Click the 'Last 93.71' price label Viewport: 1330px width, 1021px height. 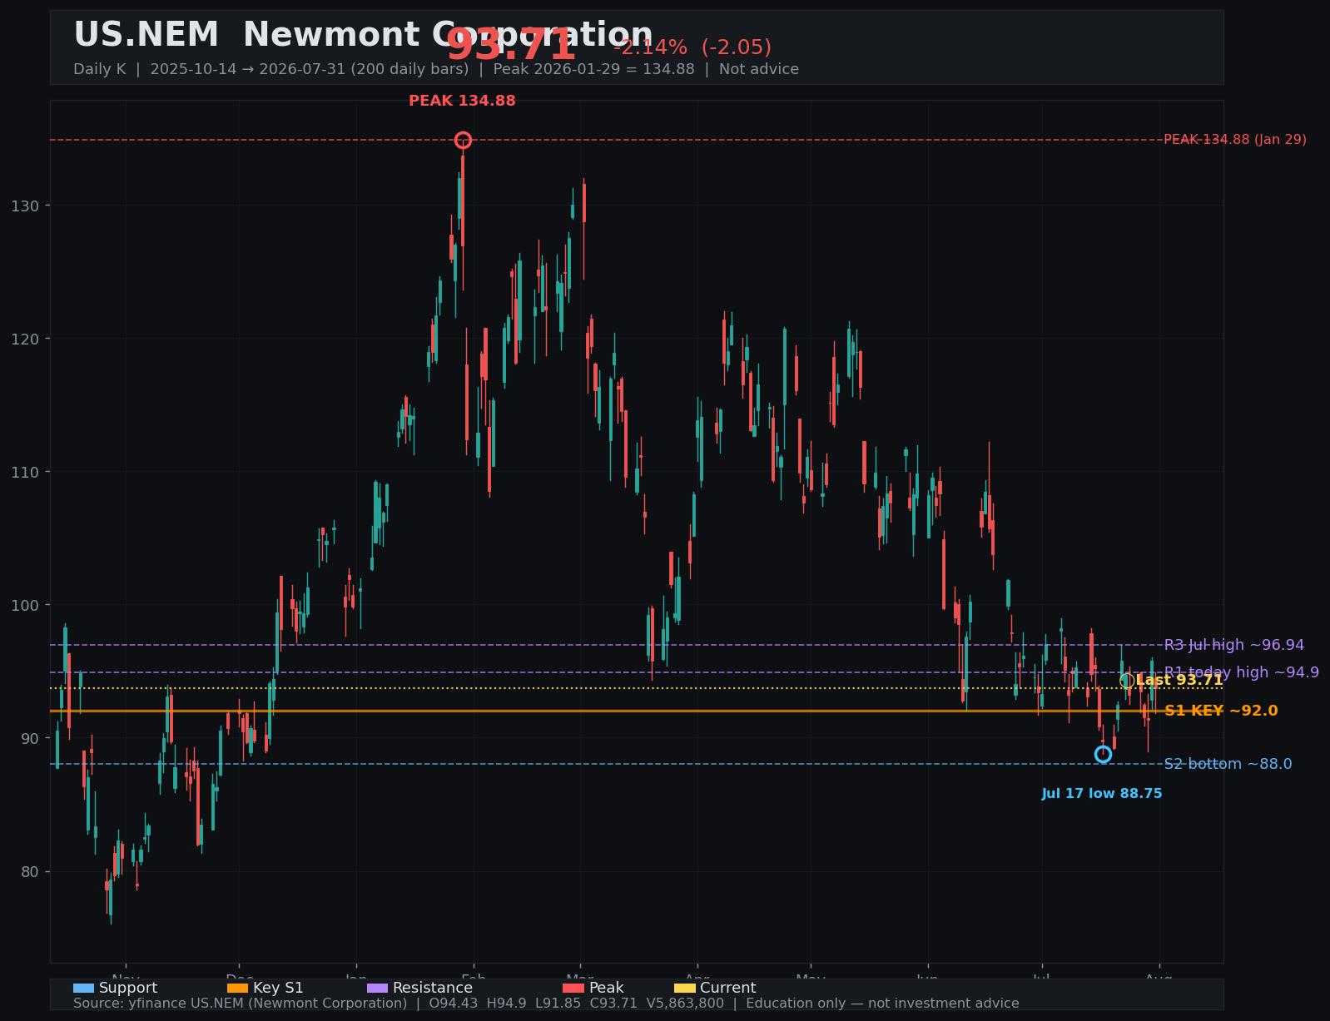(1179, 680)
